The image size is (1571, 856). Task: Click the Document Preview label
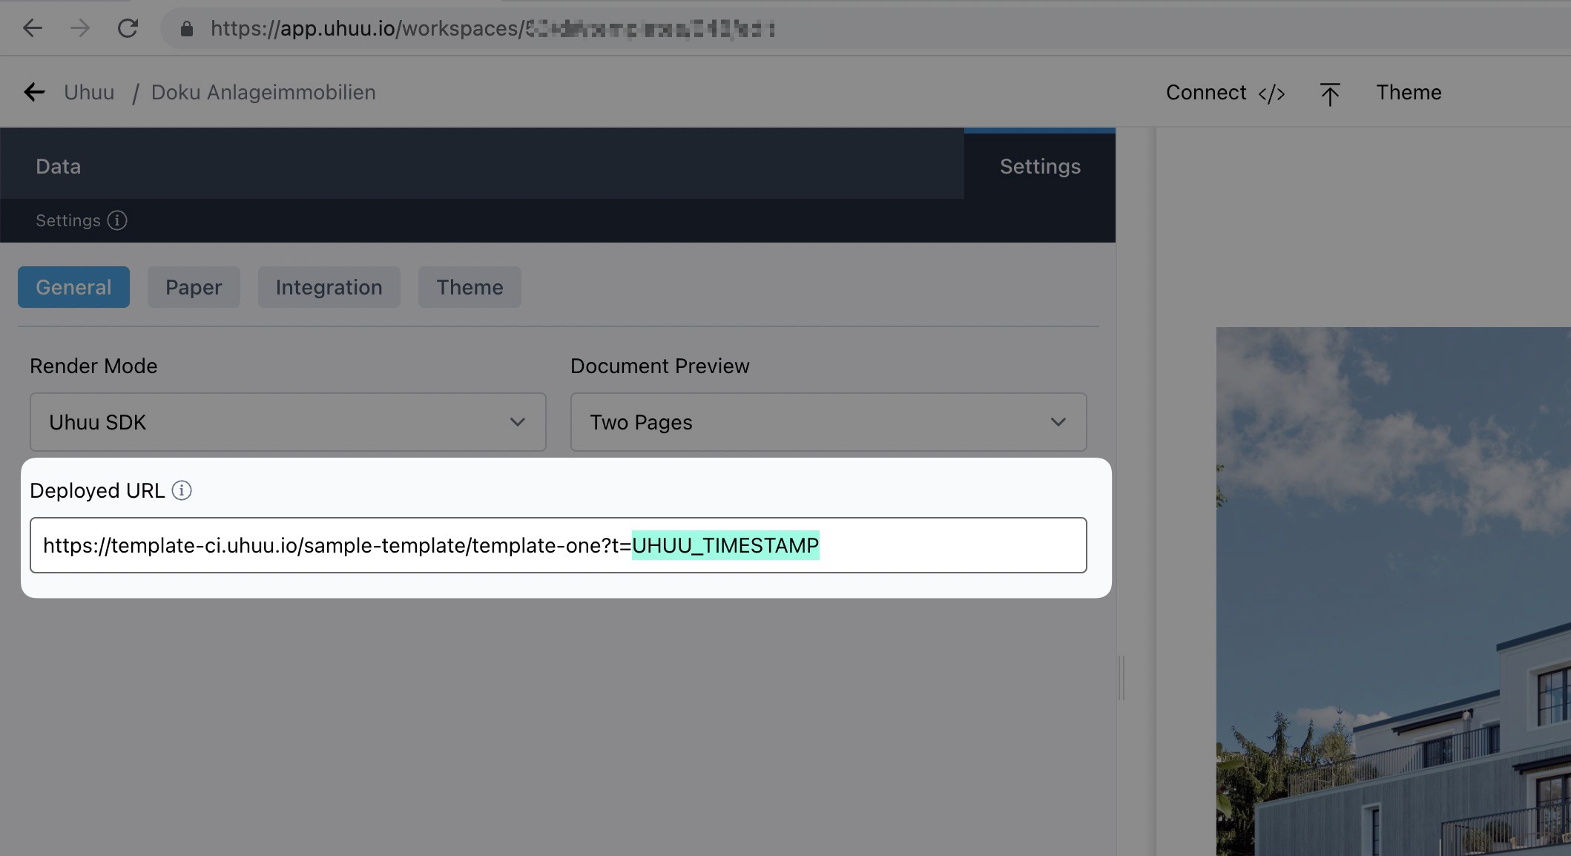coord(660,366)
